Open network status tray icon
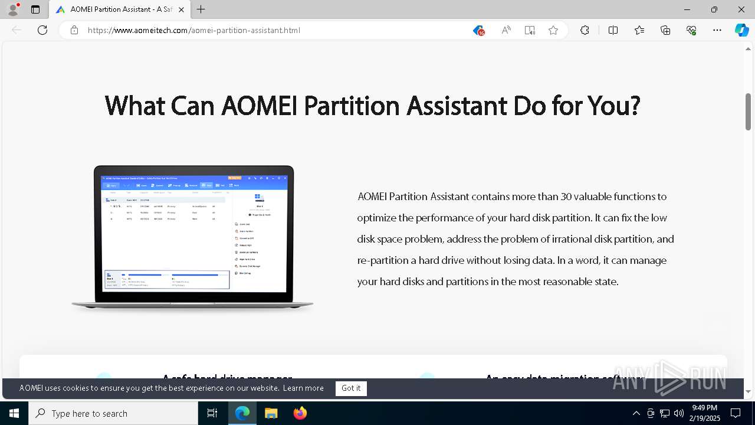This screenshot has width=755, height=425. coord(665,413)
